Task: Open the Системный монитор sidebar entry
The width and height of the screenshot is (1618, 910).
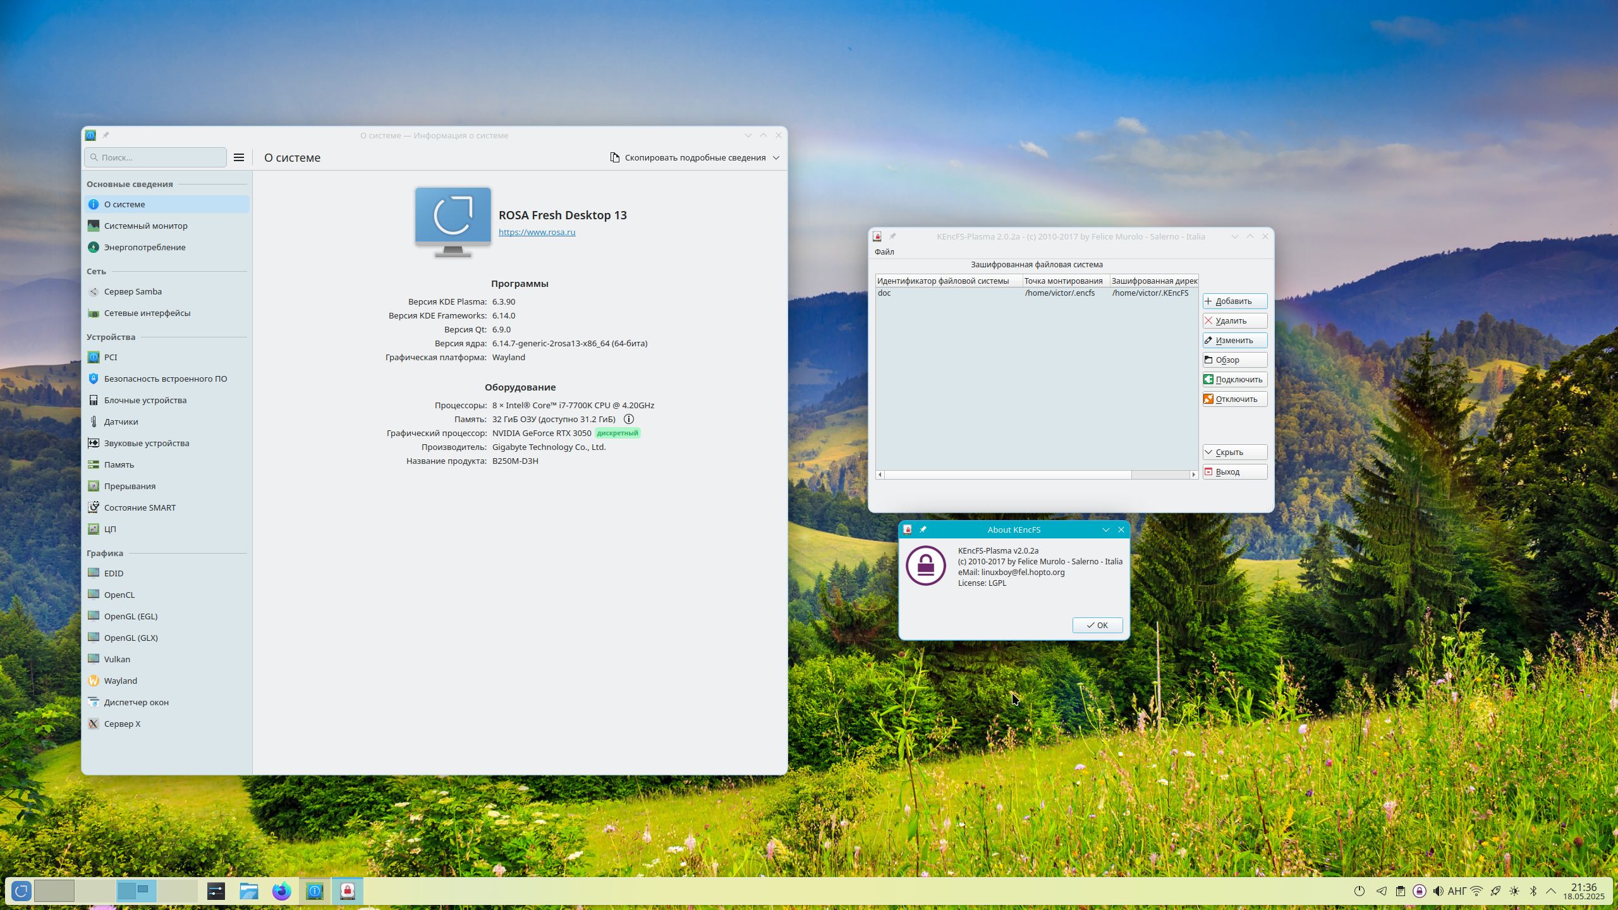Action: pyautogui.click(x=145, y=226)
